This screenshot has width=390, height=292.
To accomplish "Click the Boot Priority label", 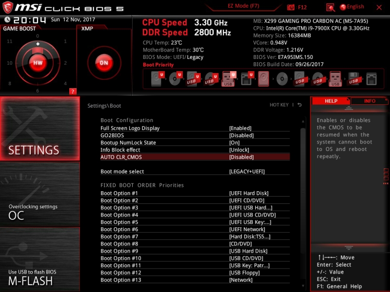I will (x=158, y=65).
